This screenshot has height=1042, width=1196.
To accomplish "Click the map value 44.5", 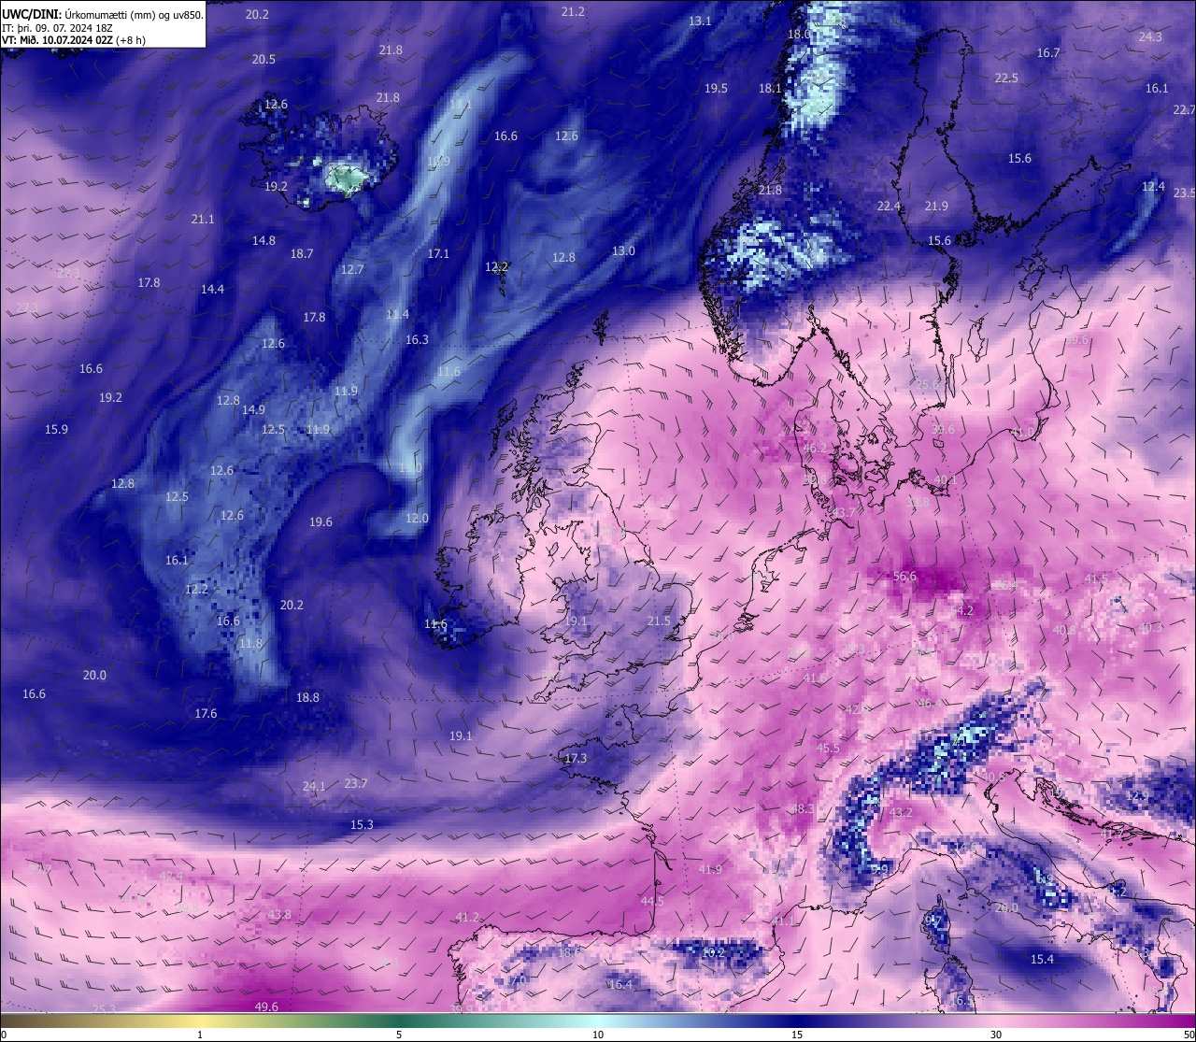I will [652, 901].
